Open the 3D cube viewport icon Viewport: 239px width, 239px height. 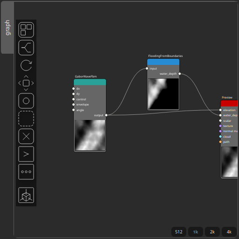(26, 195)
